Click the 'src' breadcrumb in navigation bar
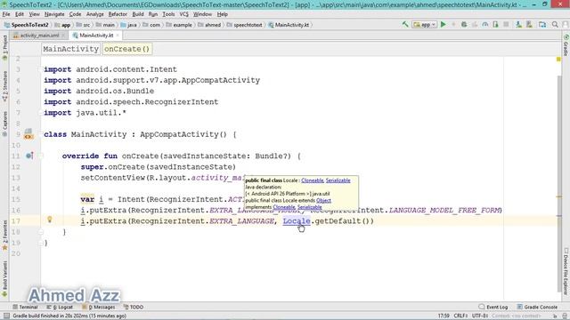570x320 pixels. [x=83, y=25]
